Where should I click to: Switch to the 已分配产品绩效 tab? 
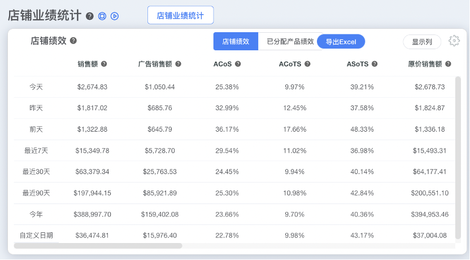(x=289, y=41)
